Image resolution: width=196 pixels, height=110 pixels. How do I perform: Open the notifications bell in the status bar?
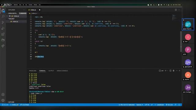(x=179, y=105)
